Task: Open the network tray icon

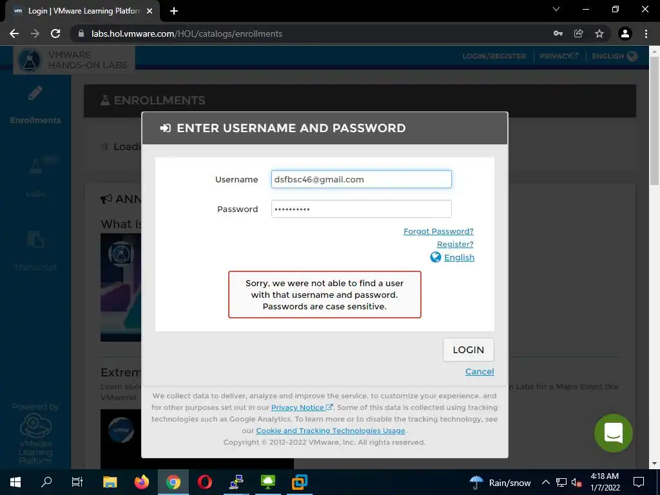Action: tap(561, 482)
